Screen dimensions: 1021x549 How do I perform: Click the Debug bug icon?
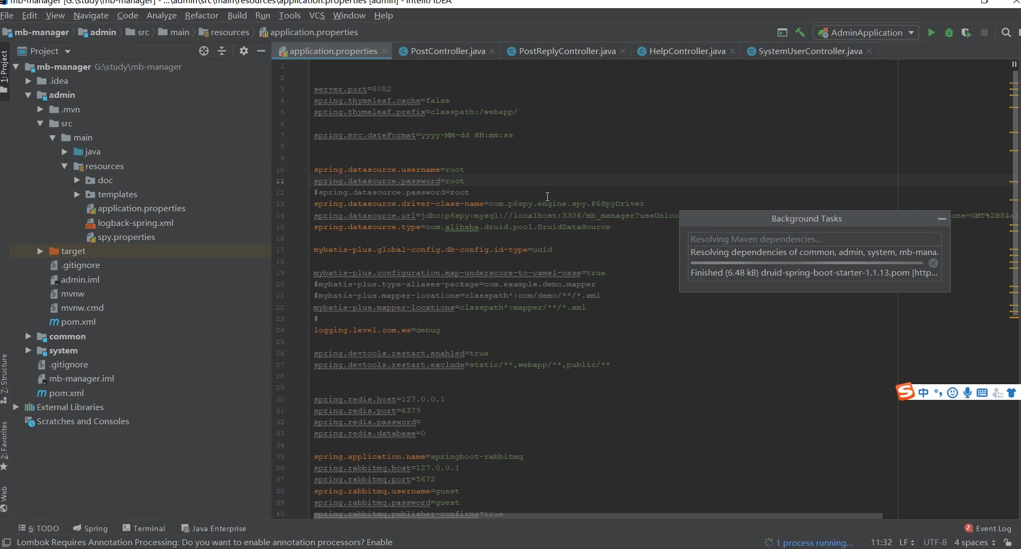[949, 32]
